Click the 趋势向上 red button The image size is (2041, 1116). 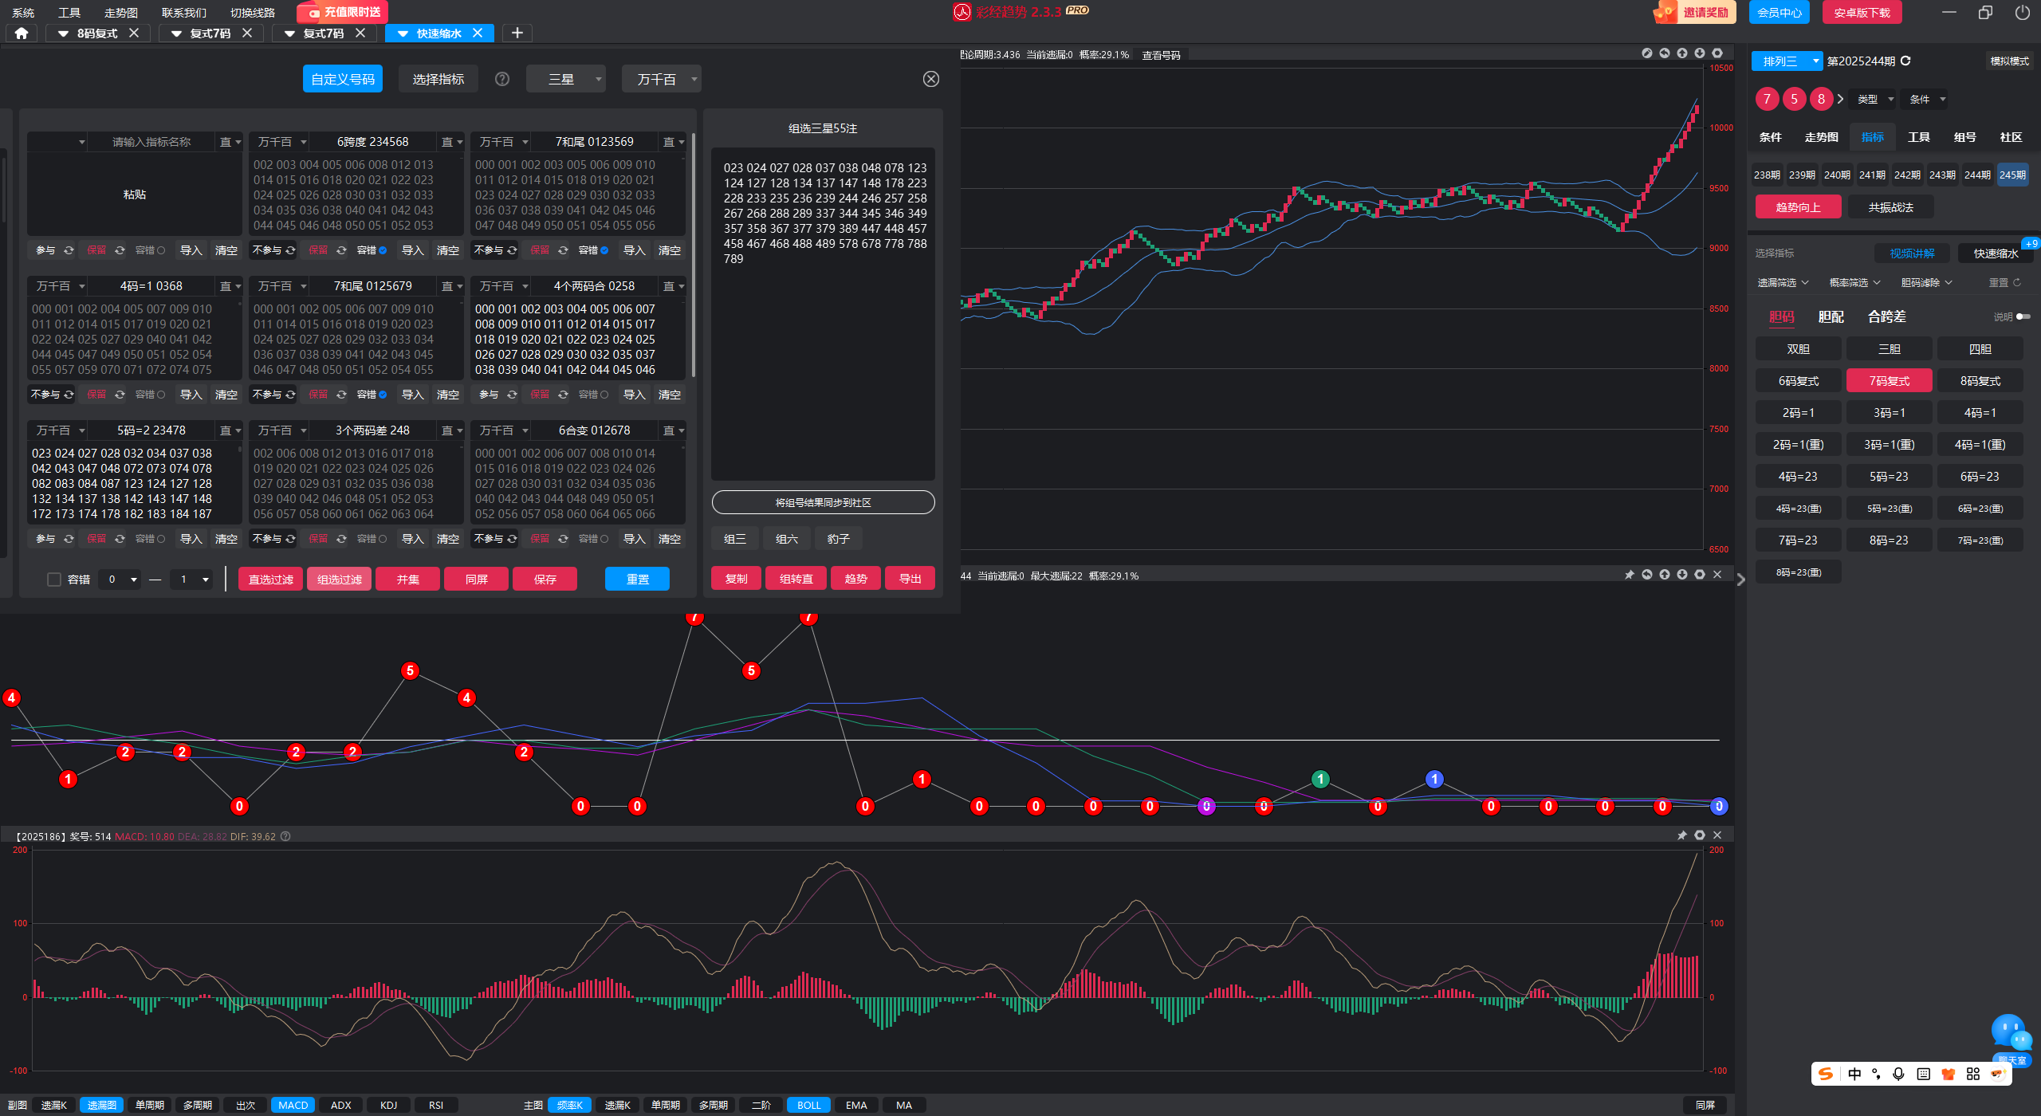(1798, 207)
